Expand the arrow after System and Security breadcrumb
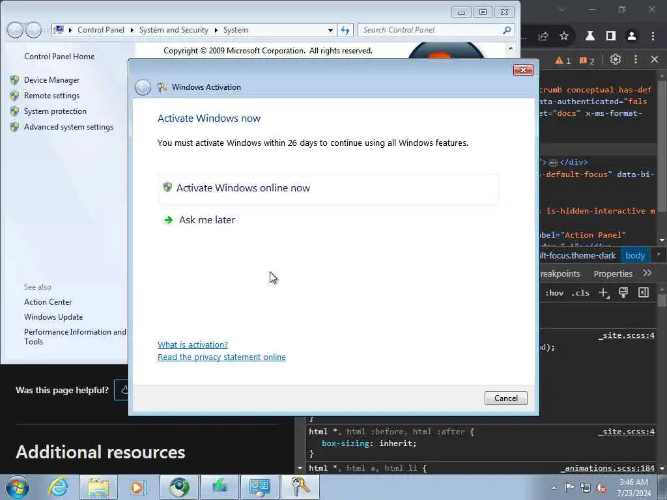Image resolution: width=667 pixels, height=500 pixels. pos(216,30)
